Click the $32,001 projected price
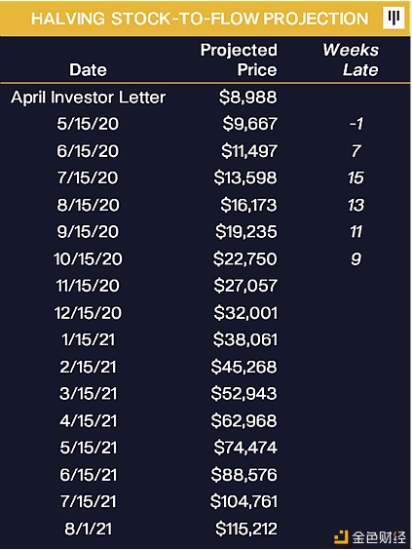This screenshot has width=412, height=550. [x=245, y=313]
